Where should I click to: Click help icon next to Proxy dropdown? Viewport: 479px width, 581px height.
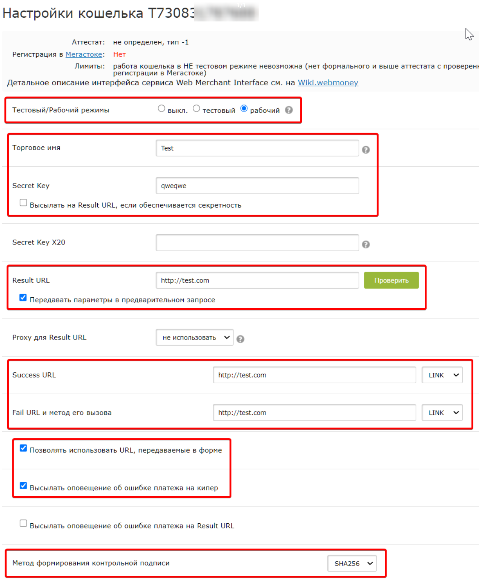click(240, 339)
